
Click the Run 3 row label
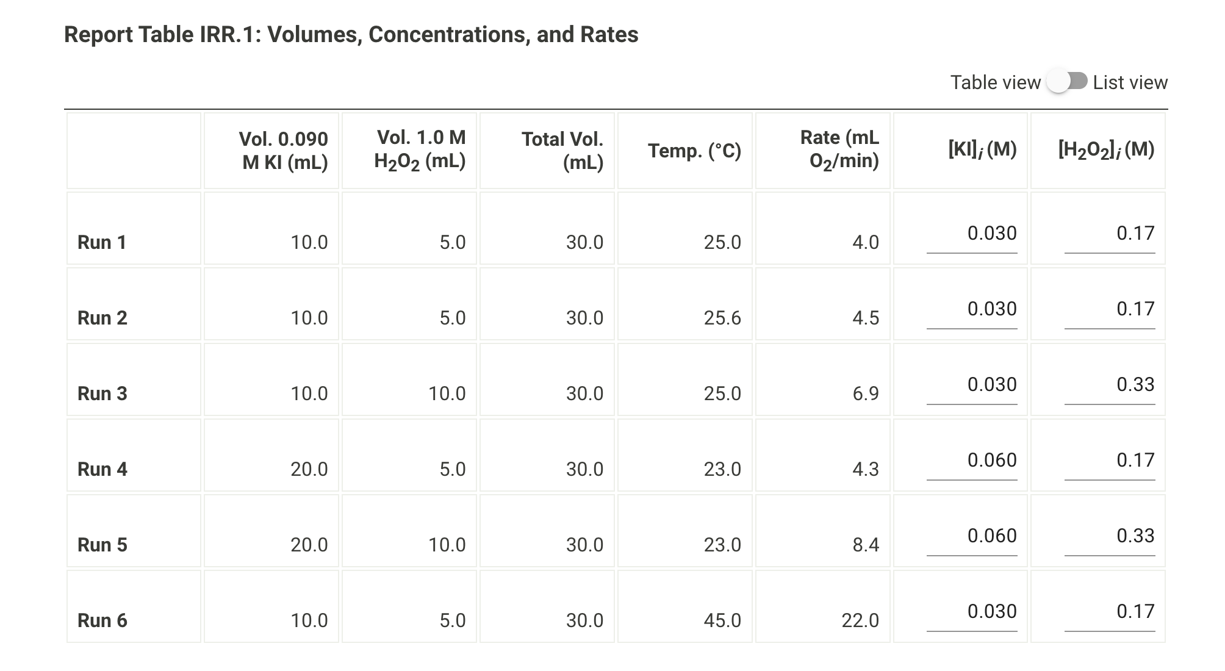point(101,393)
